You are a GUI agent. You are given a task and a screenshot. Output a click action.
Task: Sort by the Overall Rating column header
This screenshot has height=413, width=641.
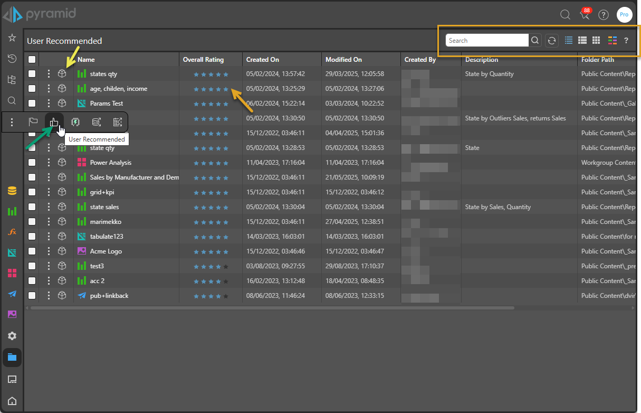pos(204,60)
